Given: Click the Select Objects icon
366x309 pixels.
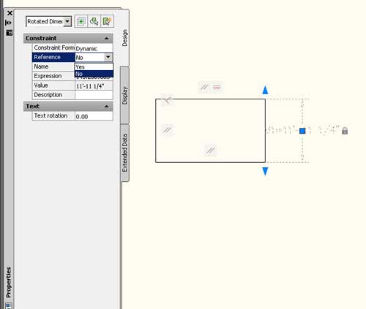Looking at the screenshot, I should pos(94,21).
